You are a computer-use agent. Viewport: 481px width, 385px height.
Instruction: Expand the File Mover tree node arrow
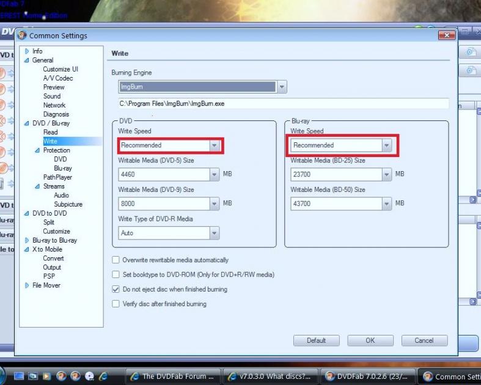pyautogui.click(x=27, y=285)
